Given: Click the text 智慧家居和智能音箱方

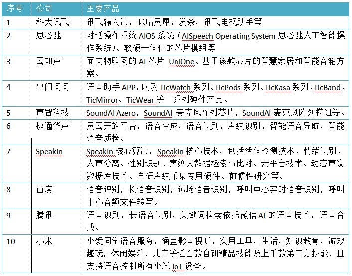Looking at the screenshot, I should [302, 61].
